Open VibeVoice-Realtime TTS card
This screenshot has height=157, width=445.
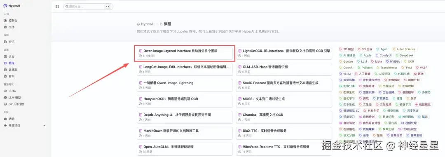click(284, 149)
